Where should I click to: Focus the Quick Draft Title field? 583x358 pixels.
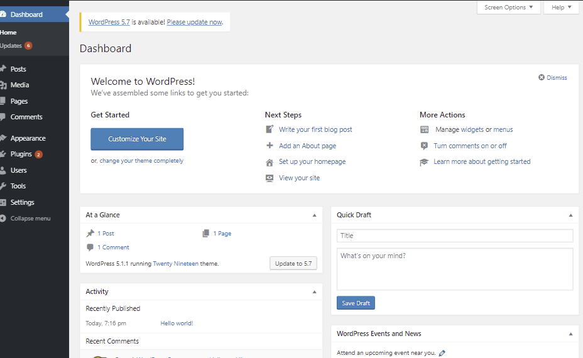pos(455,236)
